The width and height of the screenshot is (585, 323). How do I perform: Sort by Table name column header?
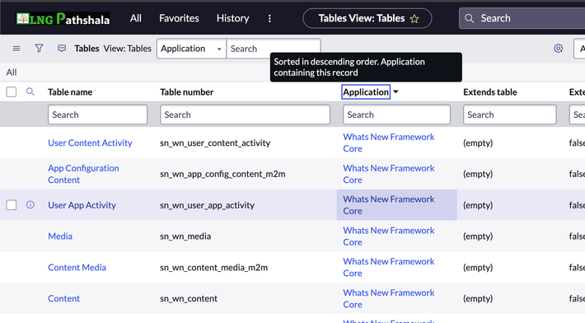70,92
